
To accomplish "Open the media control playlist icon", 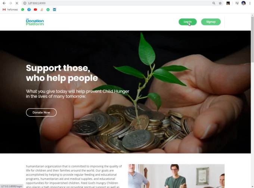I will (x=237, y=3).
